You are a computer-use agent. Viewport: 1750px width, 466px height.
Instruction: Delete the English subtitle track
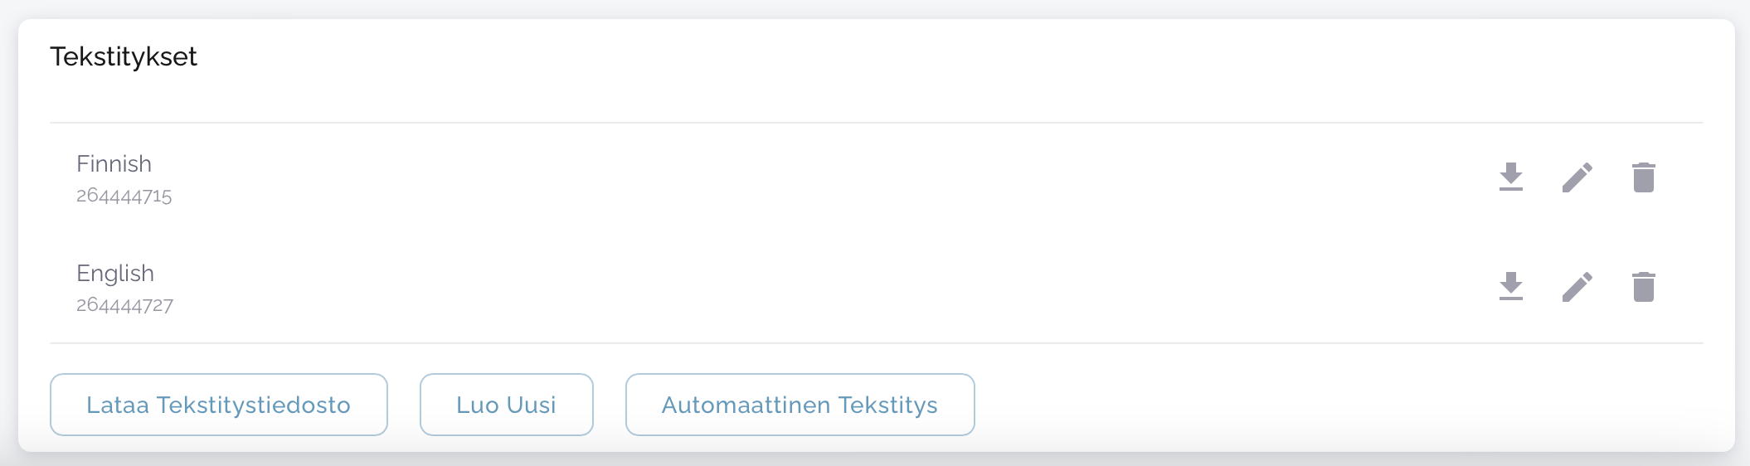click(1643, 286)
